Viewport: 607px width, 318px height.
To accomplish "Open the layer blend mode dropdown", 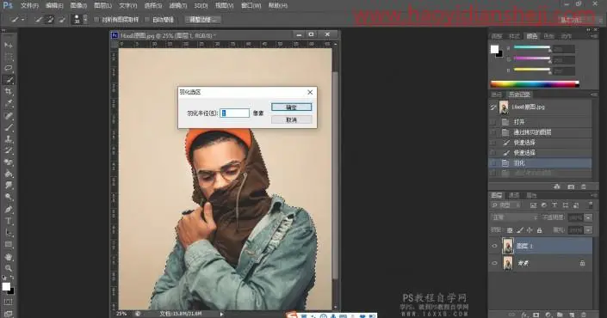I will (x=515, y=217).
